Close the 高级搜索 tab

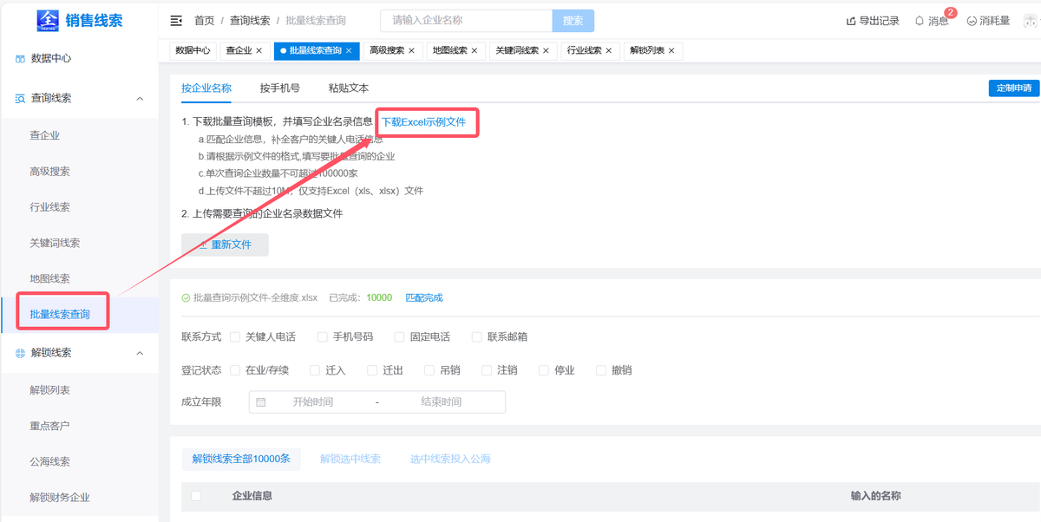point(411,51)
